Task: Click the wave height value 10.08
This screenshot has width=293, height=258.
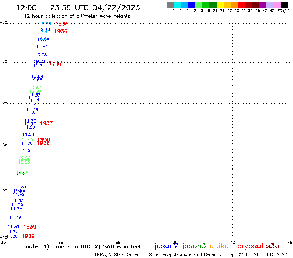Action: tap(41, 55)
